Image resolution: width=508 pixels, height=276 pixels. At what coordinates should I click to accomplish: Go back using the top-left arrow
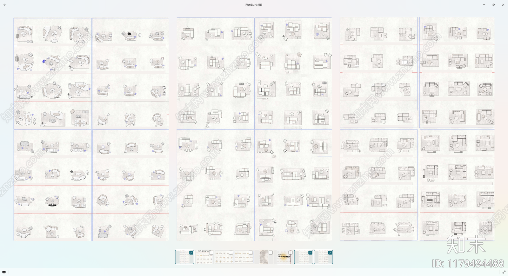click(4, 5)
